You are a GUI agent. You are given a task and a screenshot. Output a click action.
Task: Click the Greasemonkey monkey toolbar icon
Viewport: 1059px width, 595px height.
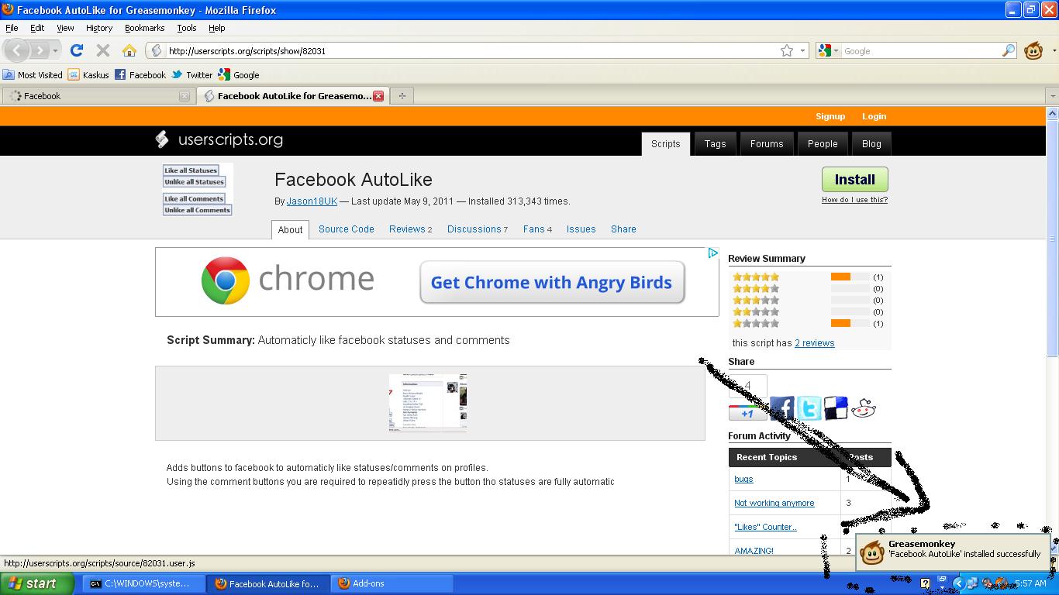click(x=1033, y=50)
